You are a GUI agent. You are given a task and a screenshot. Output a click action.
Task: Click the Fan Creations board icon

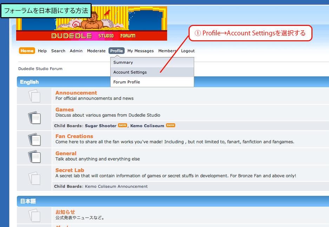[x=34, y=139]
